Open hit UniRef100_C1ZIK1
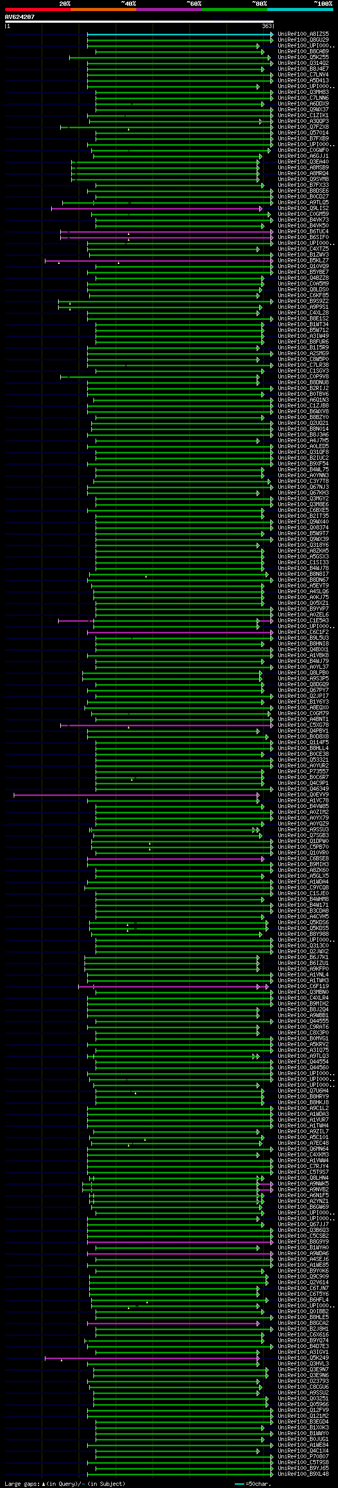The height and width of the screenshot is (1488, 338). (303, 116)
